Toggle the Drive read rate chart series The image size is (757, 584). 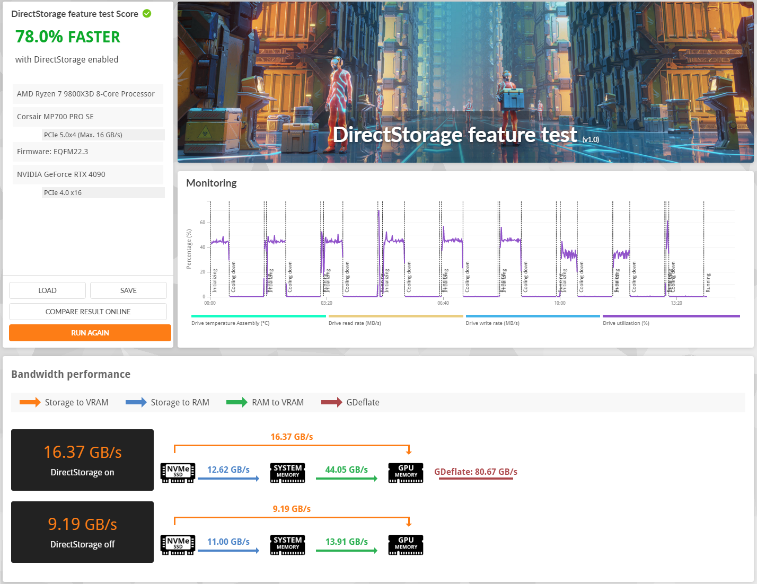point(395,320)
